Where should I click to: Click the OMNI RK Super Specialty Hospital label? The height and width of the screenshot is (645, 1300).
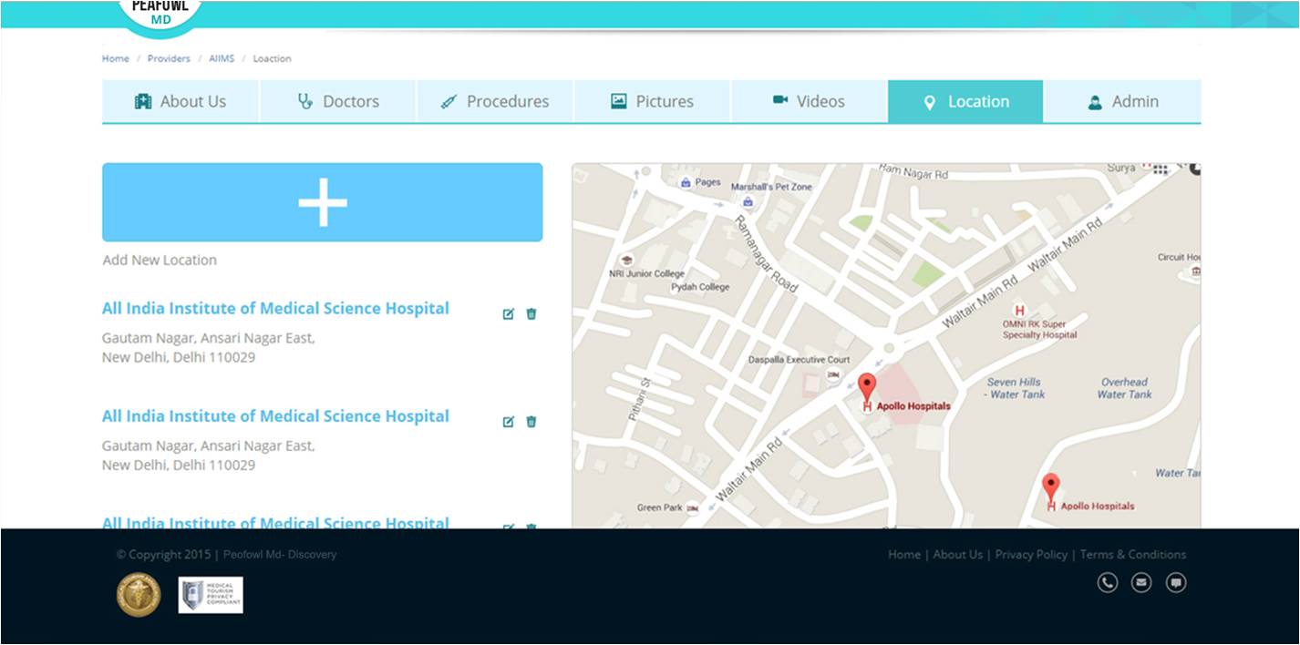(x=1040, y=329)
